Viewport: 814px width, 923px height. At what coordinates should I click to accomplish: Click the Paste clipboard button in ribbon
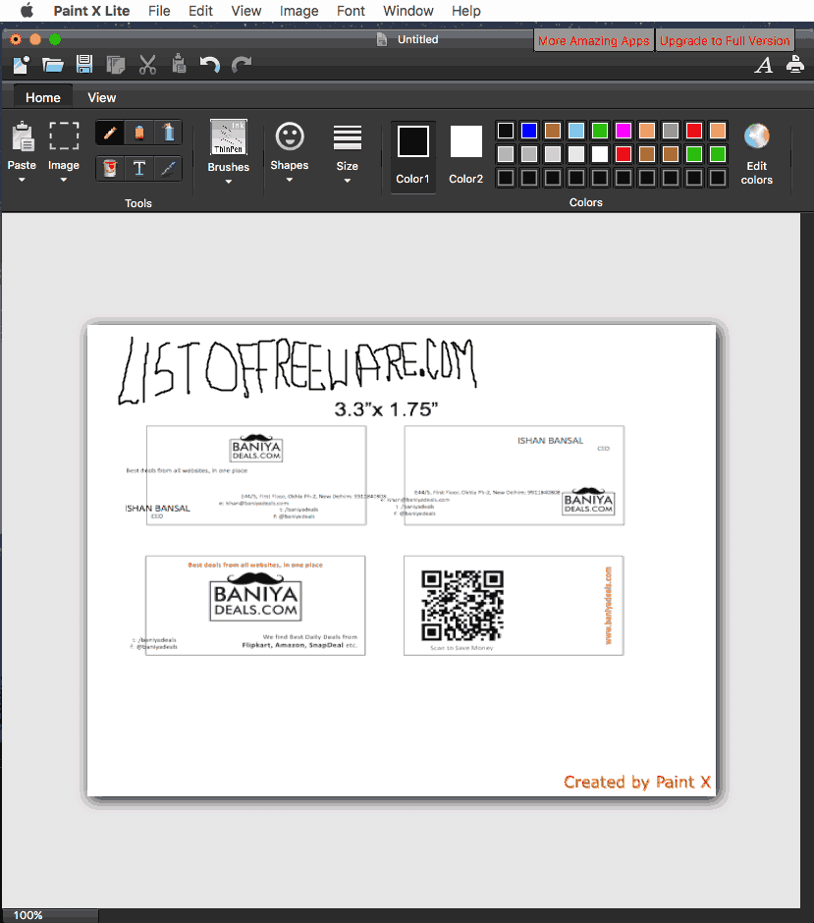coord(23,136)
